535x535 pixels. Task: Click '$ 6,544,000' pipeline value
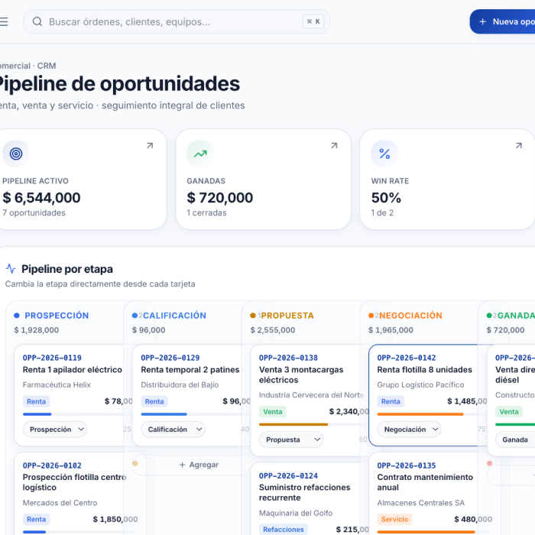click(41, 198)
